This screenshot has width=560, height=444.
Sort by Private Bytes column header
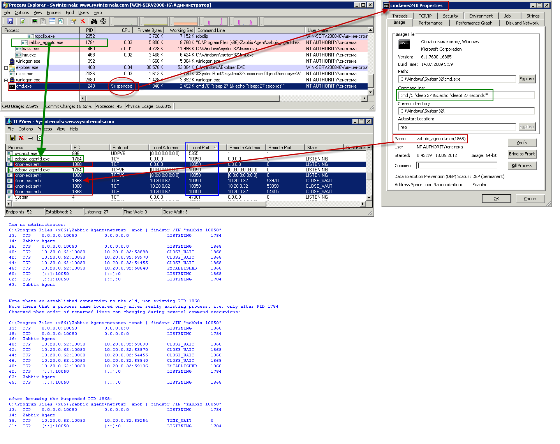[x=148, y=30]
